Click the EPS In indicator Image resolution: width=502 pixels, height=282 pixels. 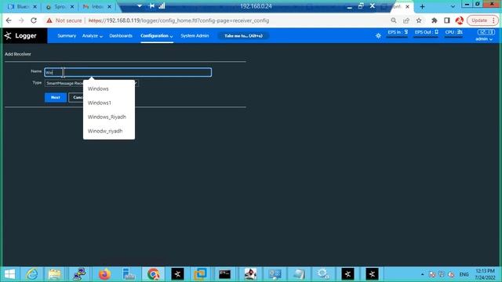[x=398, y=32]
